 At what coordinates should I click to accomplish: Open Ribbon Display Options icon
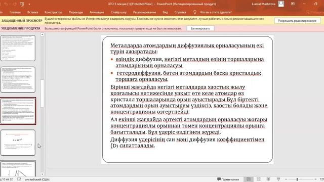point(293,4)
